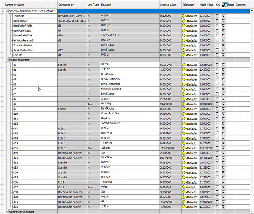Click the <Default> tolerance for d7
The image size is (254, 214).
[192, 99]
